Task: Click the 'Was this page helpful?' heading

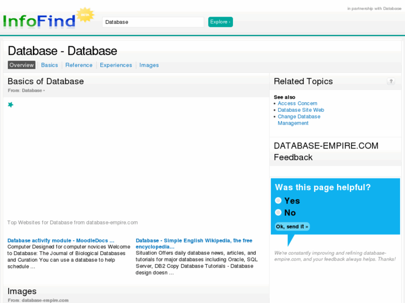Action: (x=323, y=187)
